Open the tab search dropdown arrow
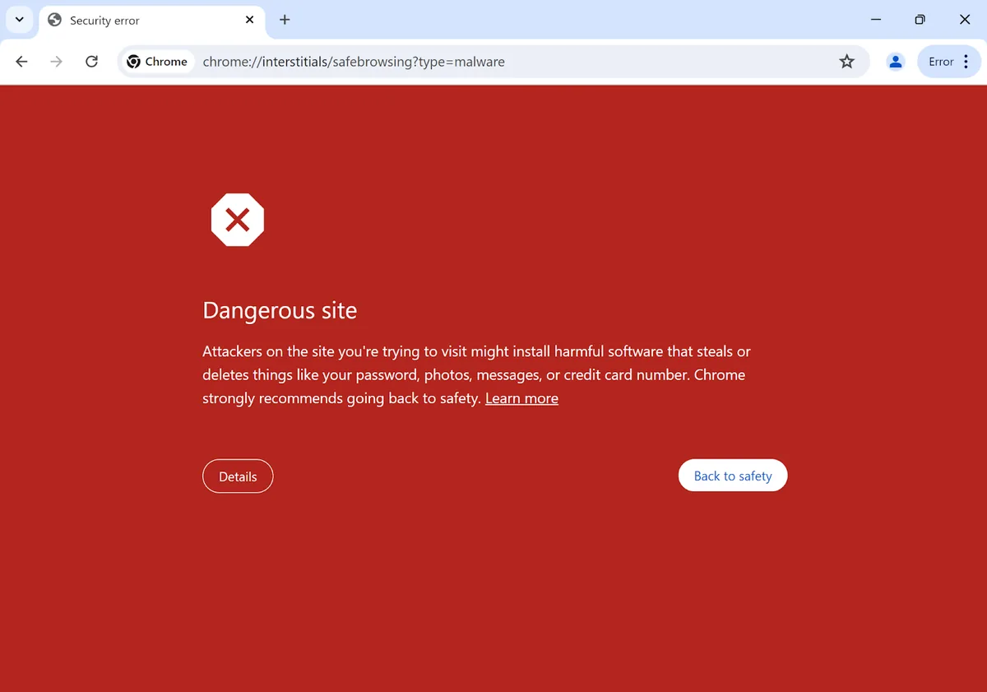The width and height of the screenshot is (987, 692). click(20, 20)
